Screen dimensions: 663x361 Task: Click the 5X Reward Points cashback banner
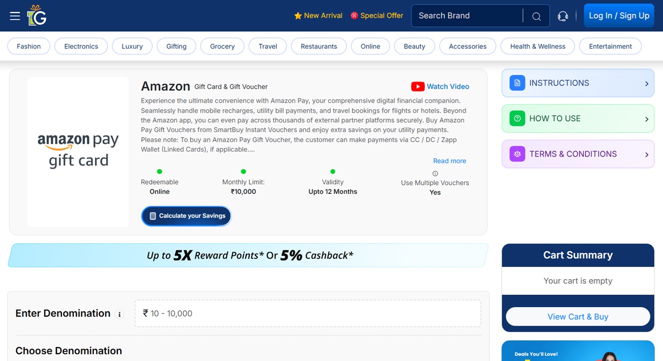(x=248, y=255)
